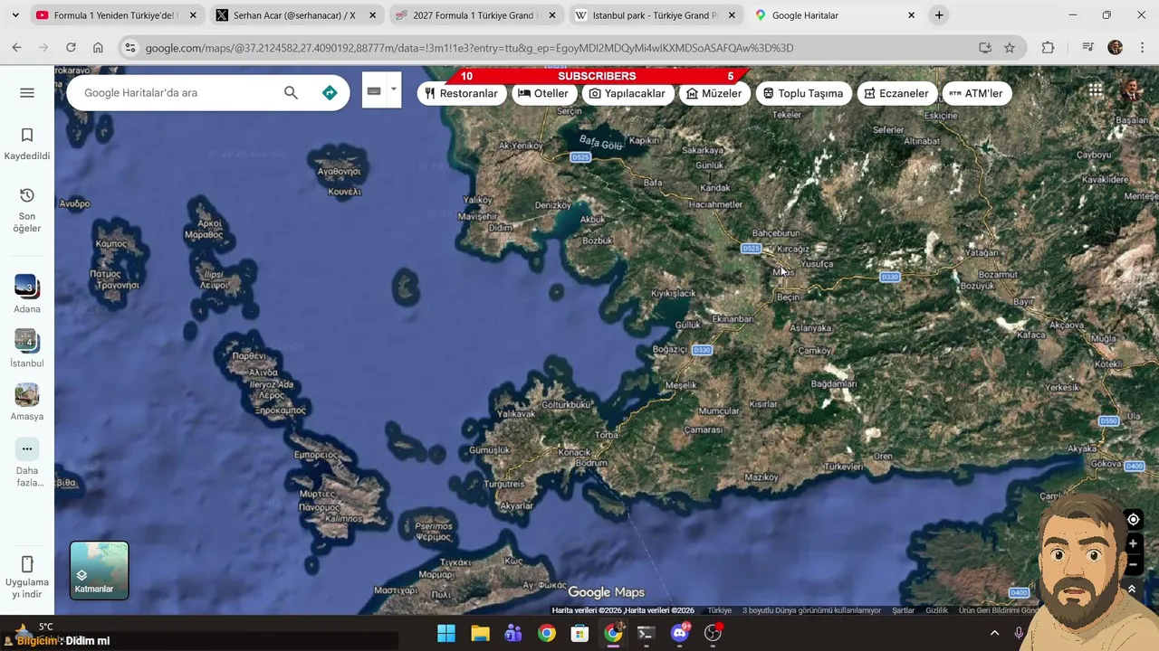Go back in browser history
This screenshot has height=651, width=1159.
pos(16,48)
